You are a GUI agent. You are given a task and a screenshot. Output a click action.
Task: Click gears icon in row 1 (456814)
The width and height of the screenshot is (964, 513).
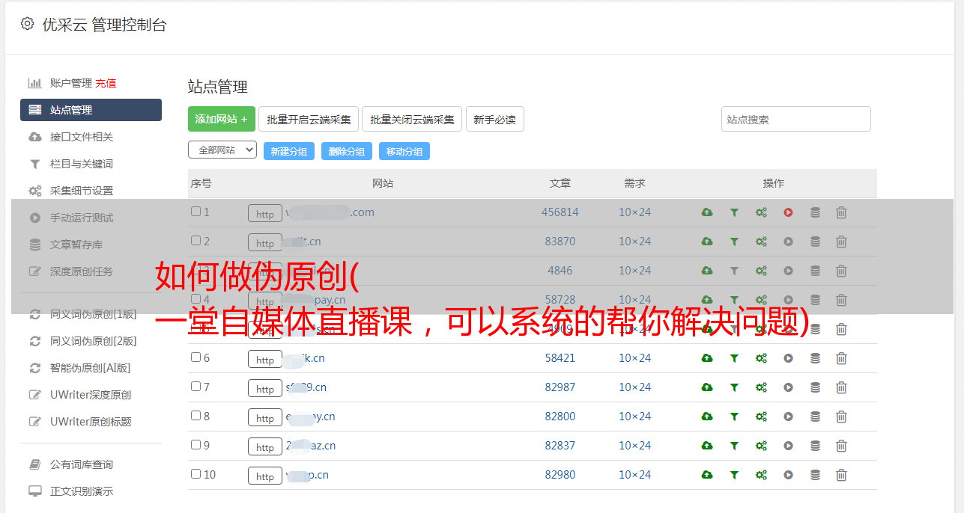[x=761, y=212]
